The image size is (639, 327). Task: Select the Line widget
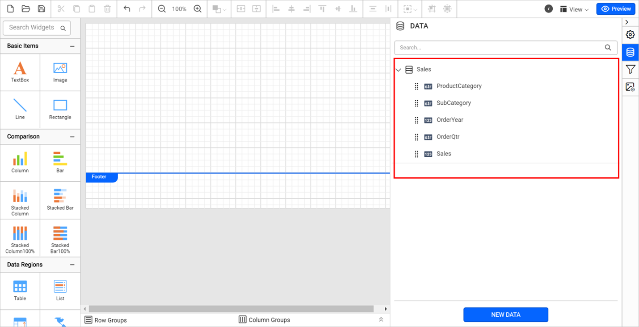(x=20, y=109)
